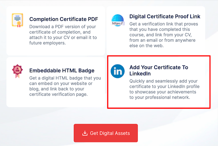
Task: Select Add Your Certificate To LinkedIn heading
Action: tap(159, 70)
